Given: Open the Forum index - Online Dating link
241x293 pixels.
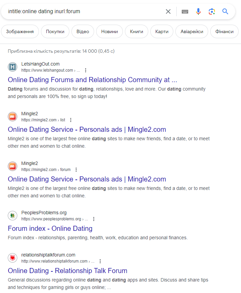Looking at the screenshot, I should pos(50,228).
